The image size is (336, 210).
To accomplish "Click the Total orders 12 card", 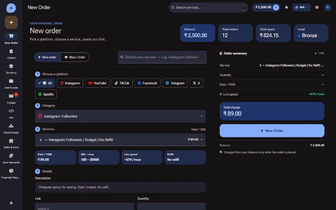I will 235,33.
